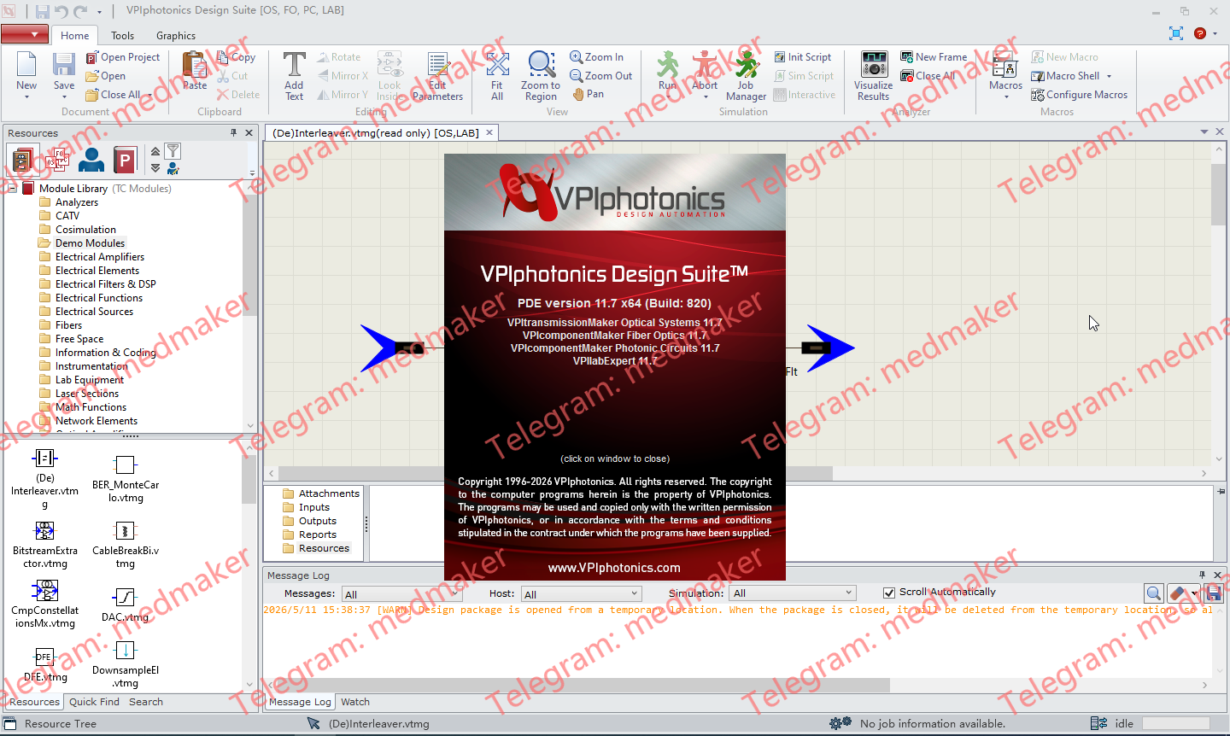Close the (De)Interleaver.vtmg document tab

tap(489, 132)
